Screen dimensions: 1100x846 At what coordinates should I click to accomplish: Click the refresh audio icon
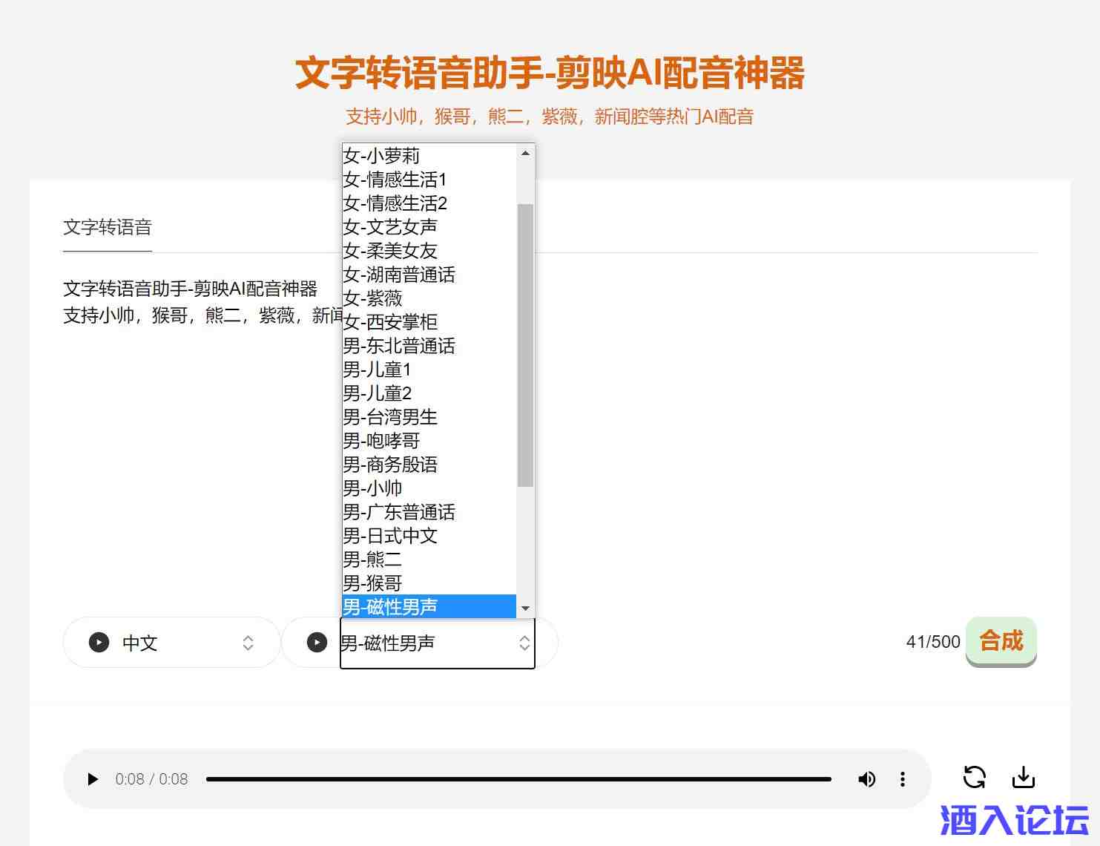[974, 777]
